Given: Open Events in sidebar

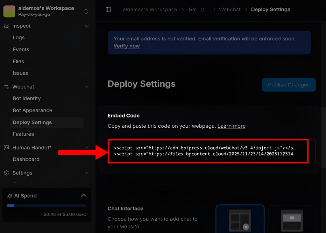Looking at the screenshot, I should (x=21, y=49).
